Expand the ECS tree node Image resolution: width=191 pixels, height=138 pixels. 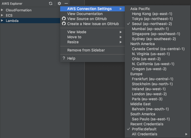click(2, 15)
